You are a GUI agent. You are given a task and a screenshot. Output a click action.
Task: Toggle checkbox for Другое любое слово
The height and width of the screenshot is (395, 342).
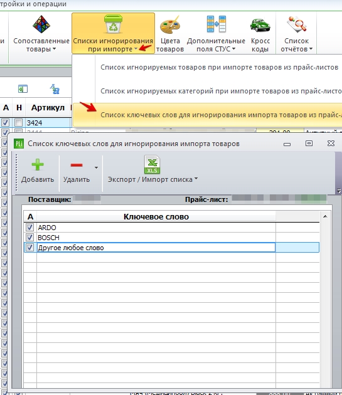(x=29, y=248)
